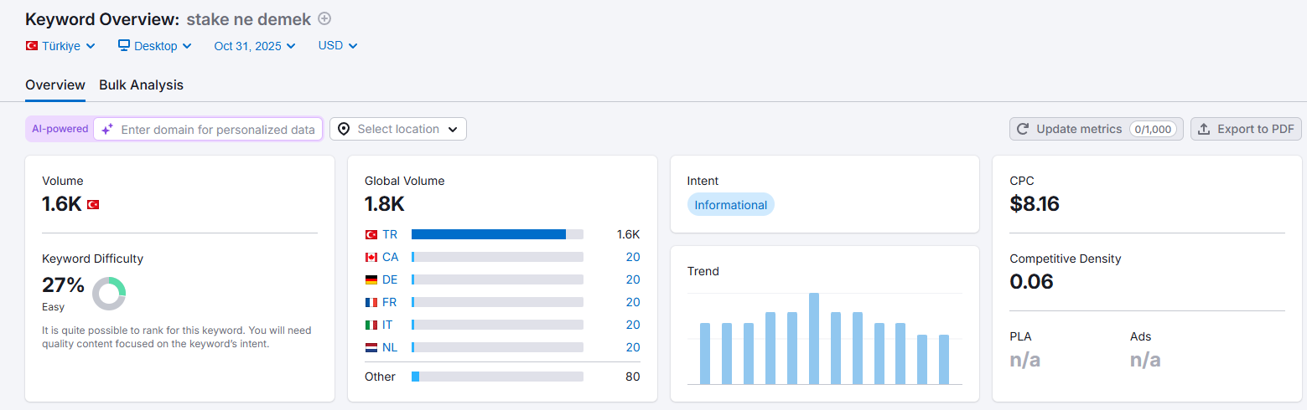
Task: Click the 27% Keyword Difficulty value
Action: pyautogui.click(x=64, y=285)
